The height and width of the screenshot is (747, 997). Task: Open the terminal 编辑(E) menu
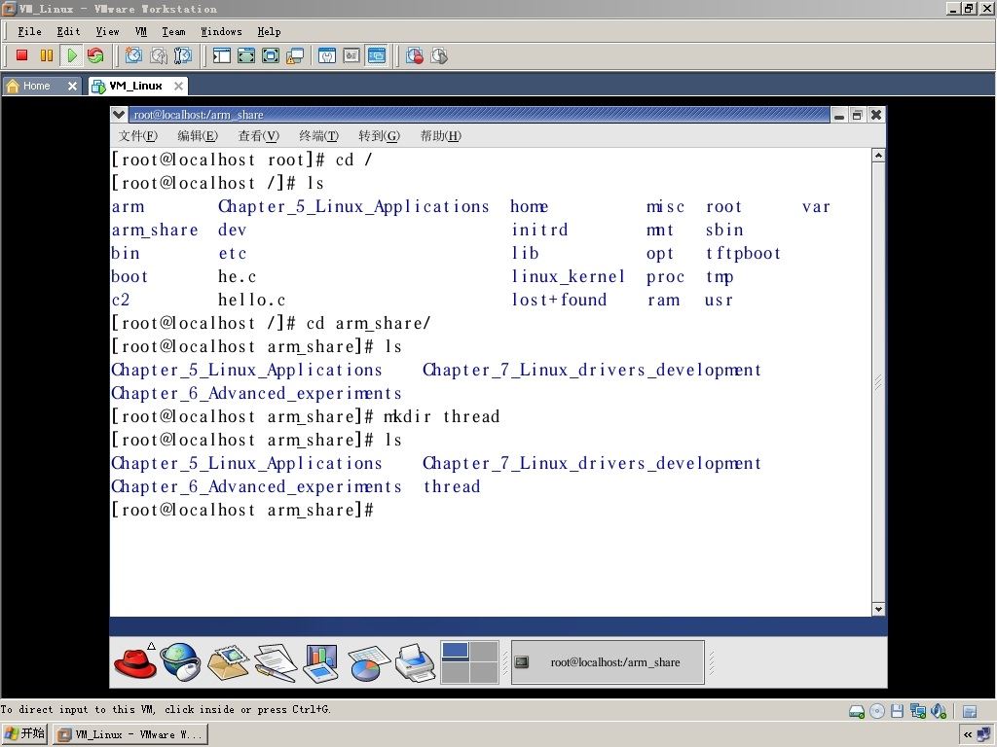point(198,136)
